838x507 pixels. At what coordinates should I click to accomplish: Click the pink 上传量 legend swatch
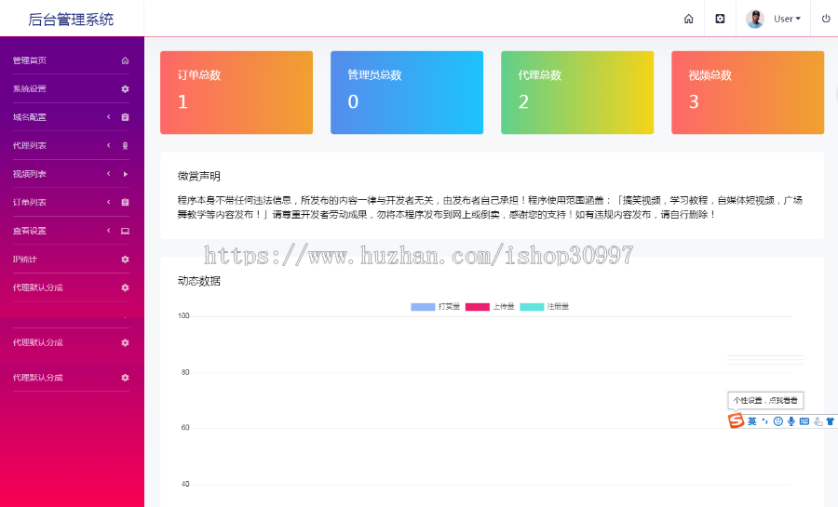[x=478, y=307]
